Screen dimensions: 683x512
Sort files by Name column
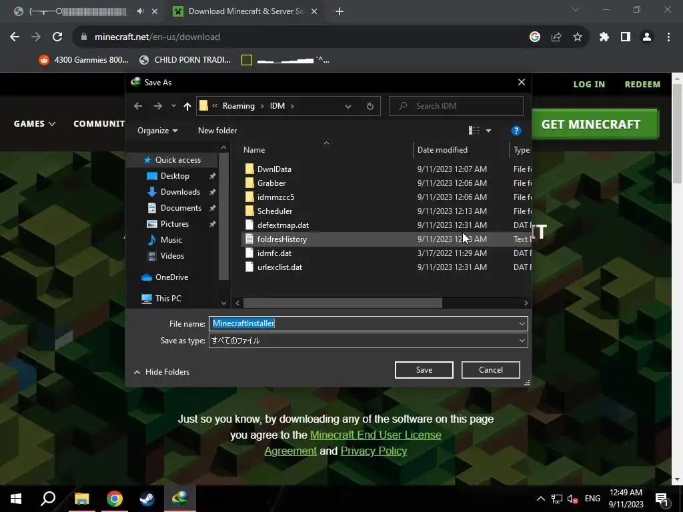pos(254,150)
